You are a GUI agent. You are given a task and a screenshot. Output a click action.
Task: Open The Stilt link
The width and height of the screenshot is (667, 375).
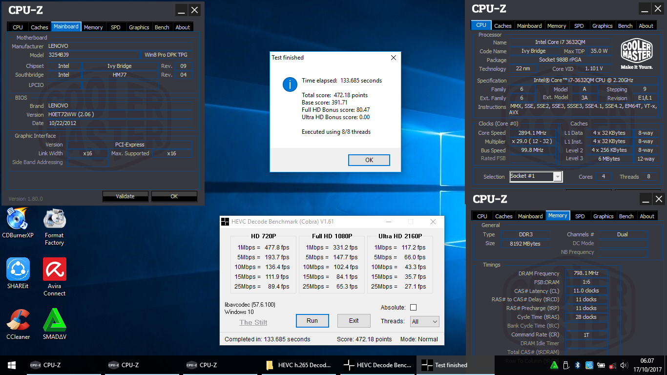[x=253, y=322]
